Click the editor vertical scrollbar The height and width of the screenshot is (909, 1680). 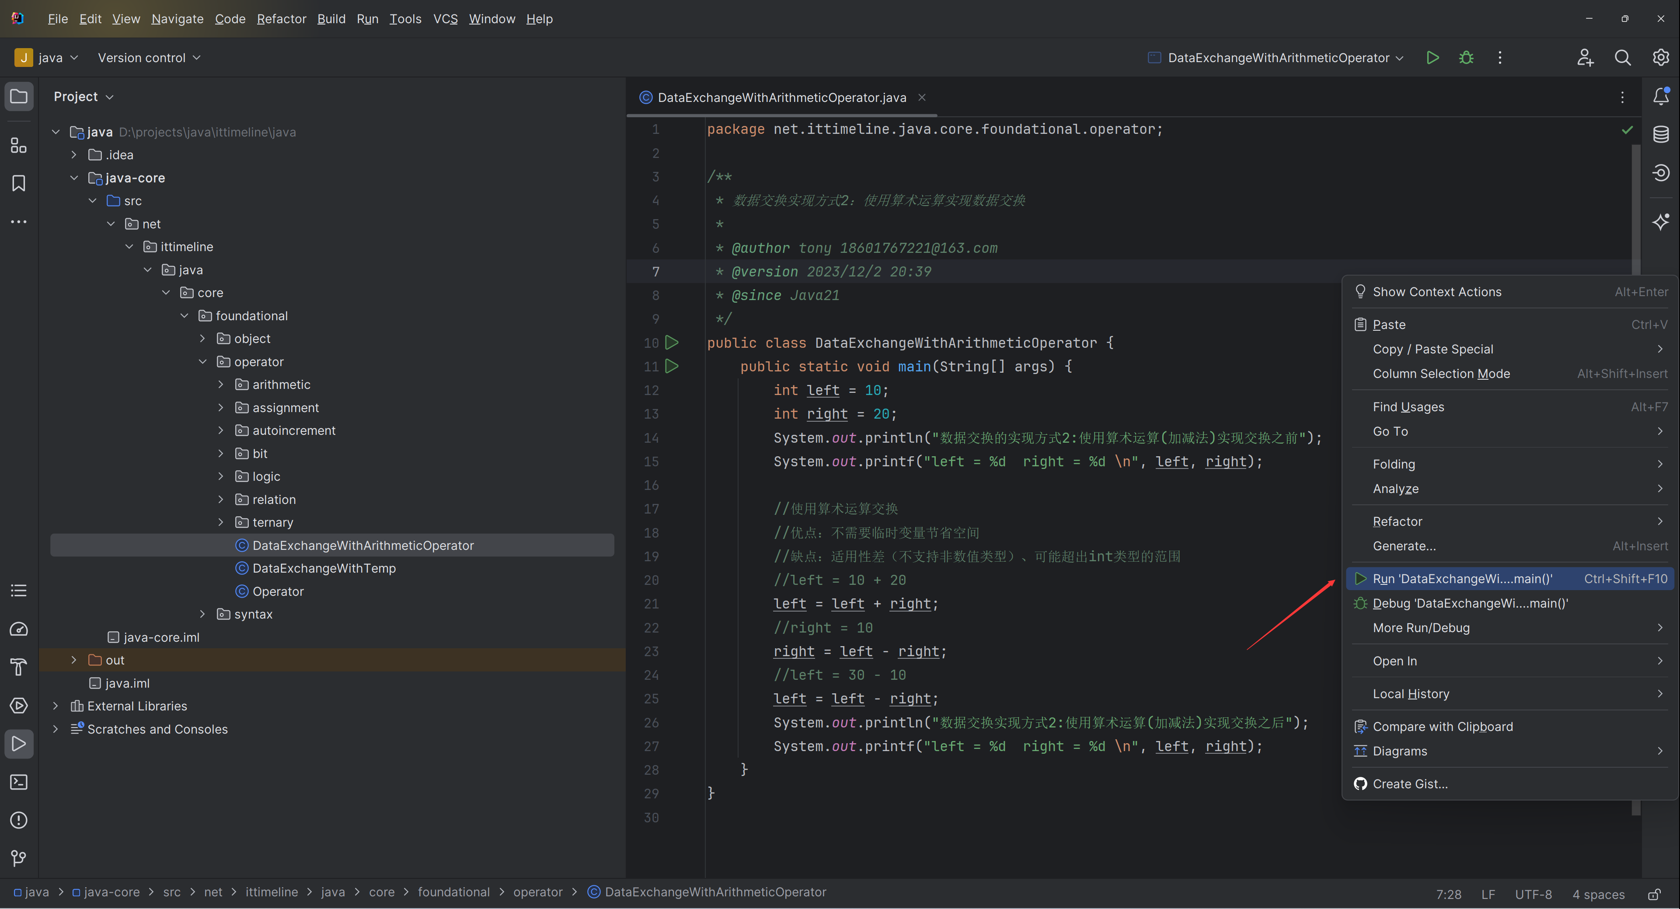tap(1636, 479)
